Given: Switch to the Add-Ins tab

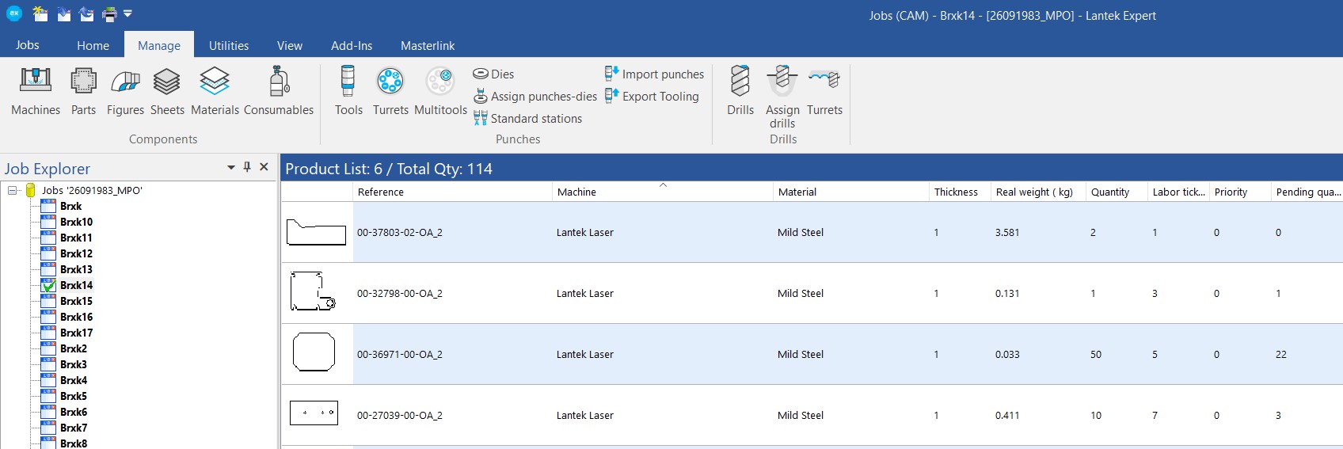Looking at the screenshot, I should 352,45.
